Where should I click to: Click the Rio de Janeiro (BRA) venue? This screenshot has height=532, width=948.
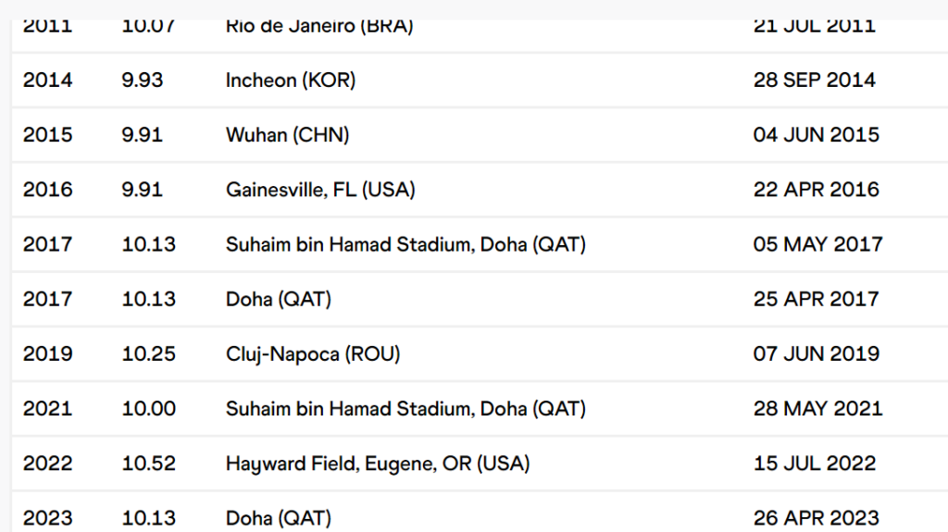319,26
